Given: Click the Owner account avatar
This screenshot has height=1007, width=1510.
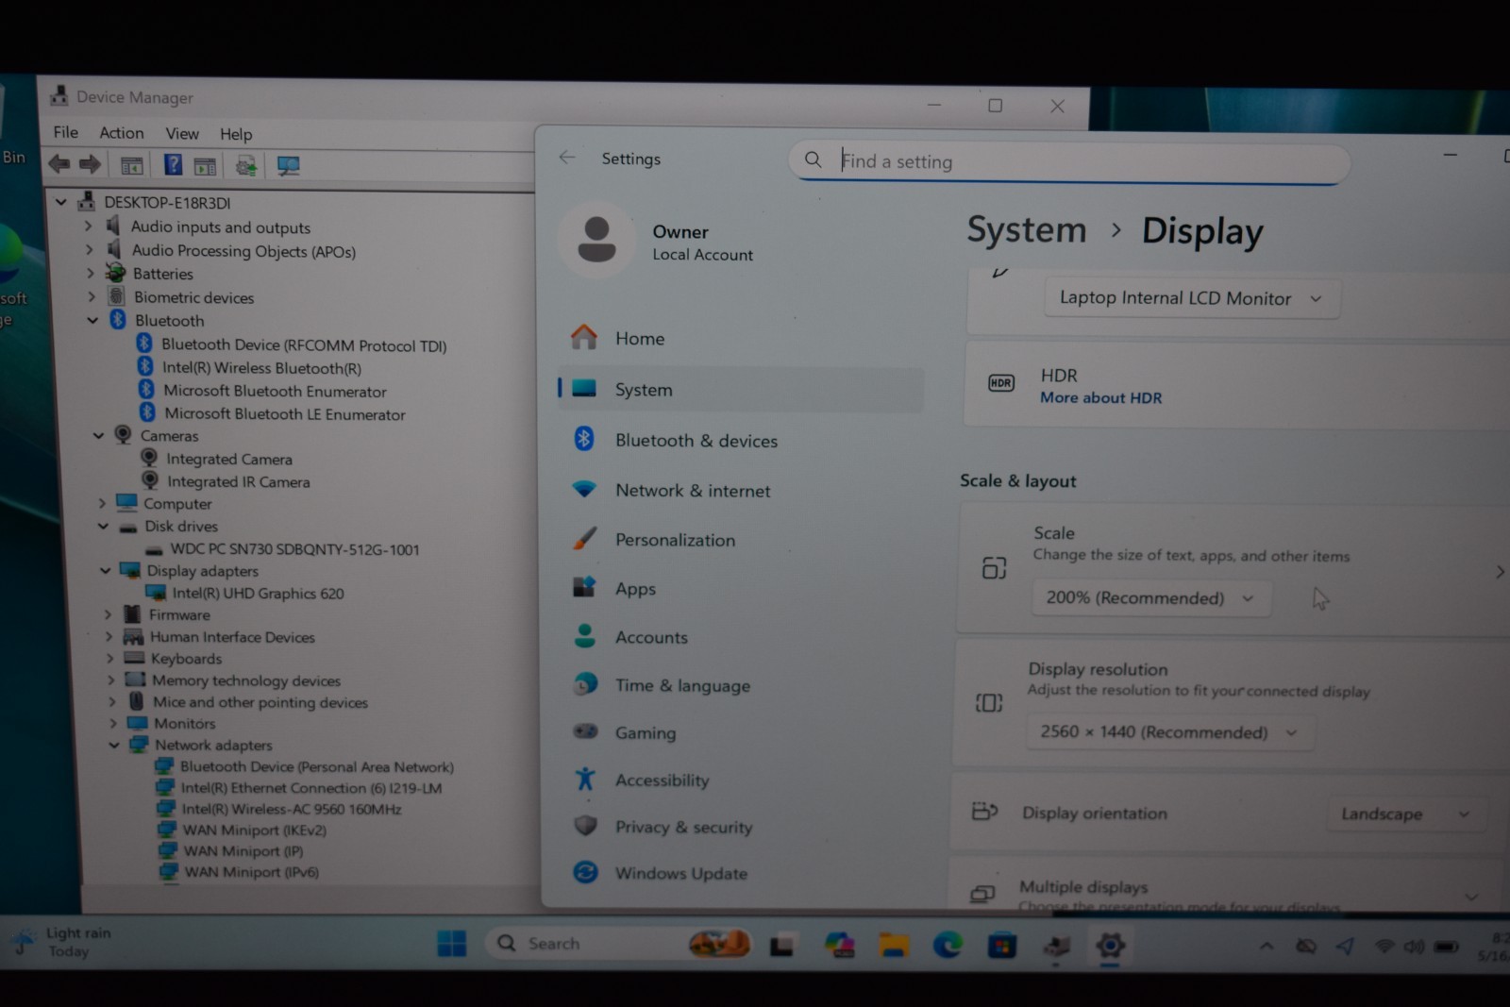Looking at the screenshot, I should pos(596,240).
